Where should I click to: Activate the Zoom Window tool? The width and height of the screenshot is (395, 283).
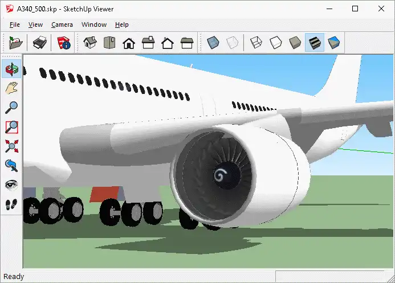pos(11,127)
